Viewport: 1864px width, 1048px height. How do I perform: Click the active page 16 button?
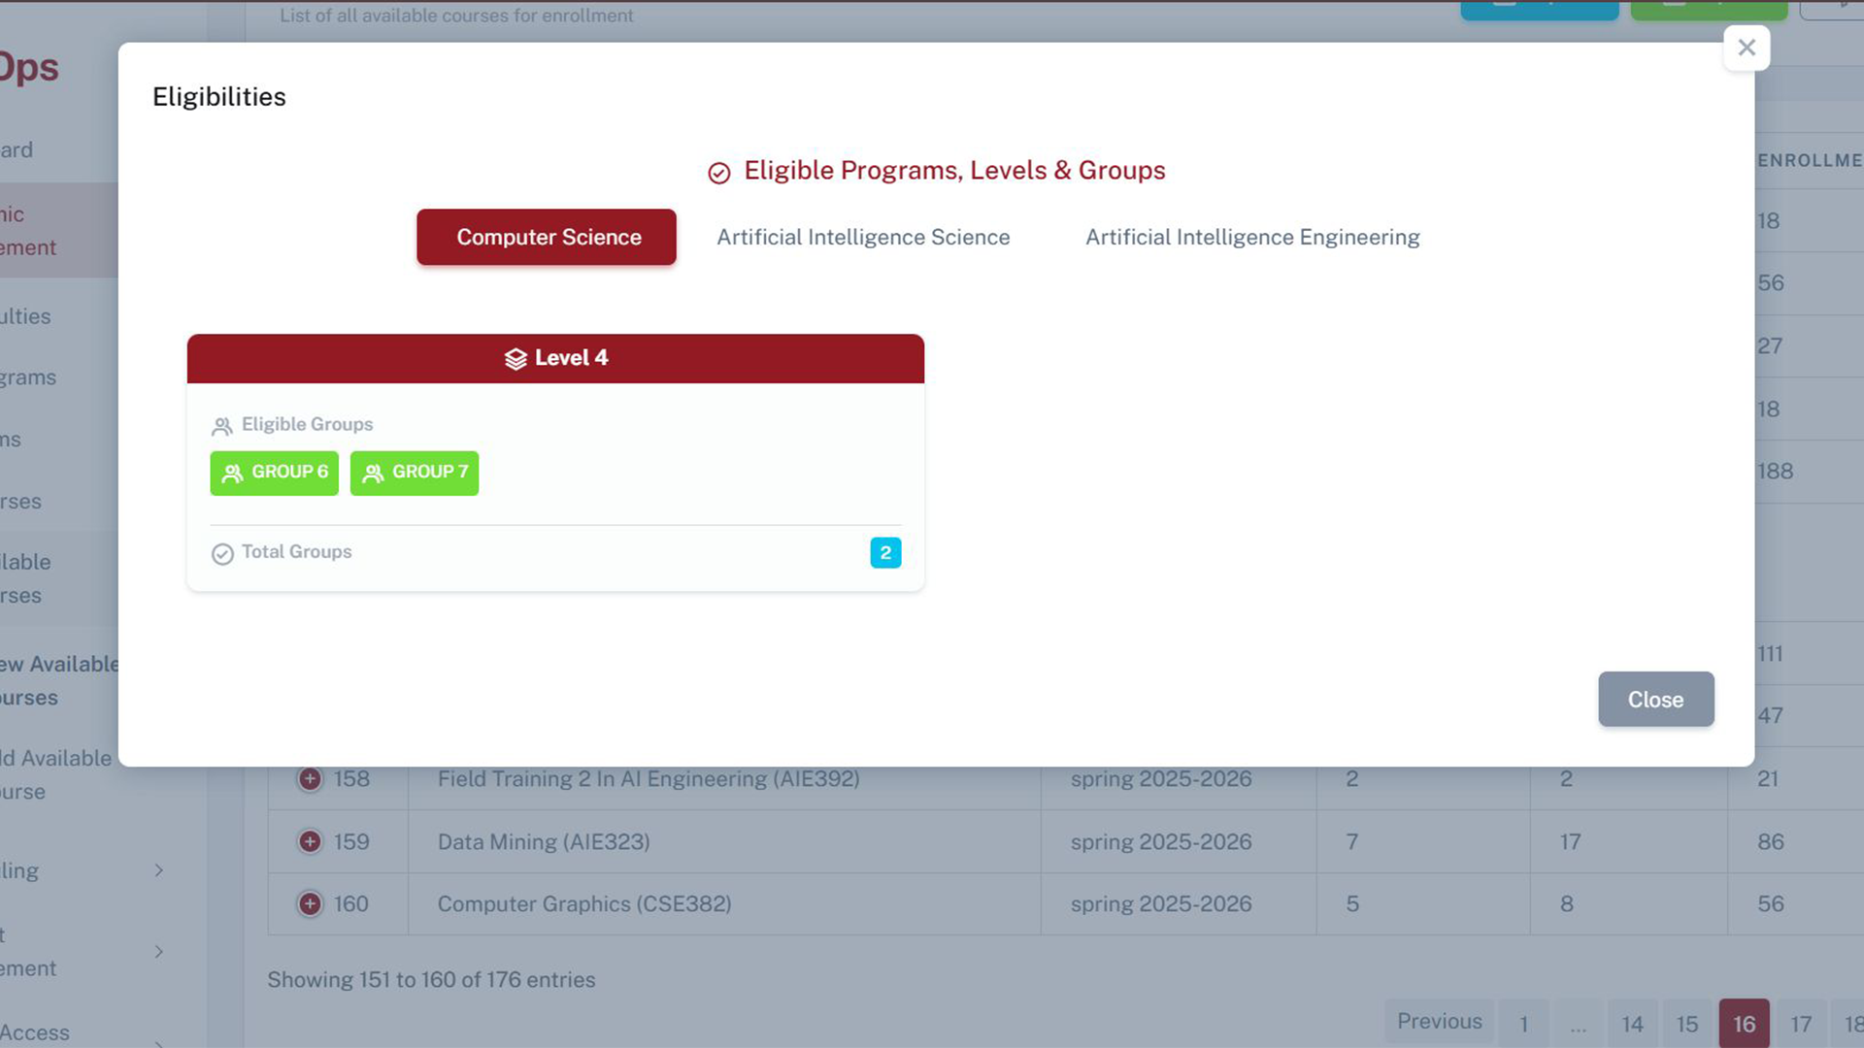1745,1024
